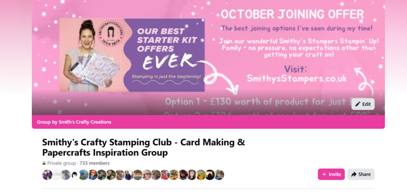Open the last member avatar in the row
Image resolution: width=407 pixels, height=192 pixels.
(x=219, y=175)
